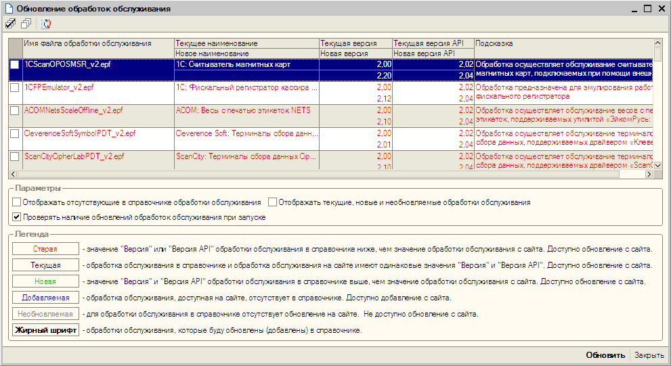Image resolution: width=671 pixels, height=366 pixels.
Task: Tick checkbox for ACOMNetsScaleOffline_v2.epf row
Action: pyautogui.click(x=15, y=110)
